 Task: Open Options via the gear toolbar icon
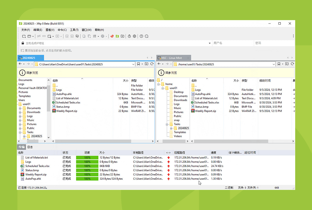pos(134,36)
